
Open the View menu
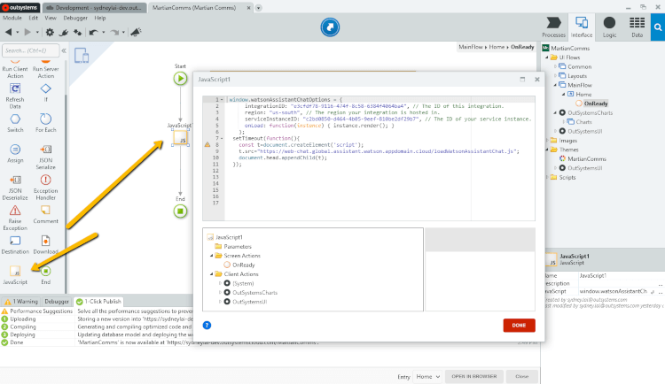coord(51,18)
